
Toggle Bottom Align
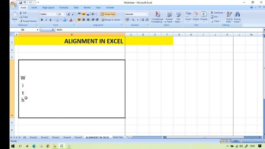click(88, 14)
